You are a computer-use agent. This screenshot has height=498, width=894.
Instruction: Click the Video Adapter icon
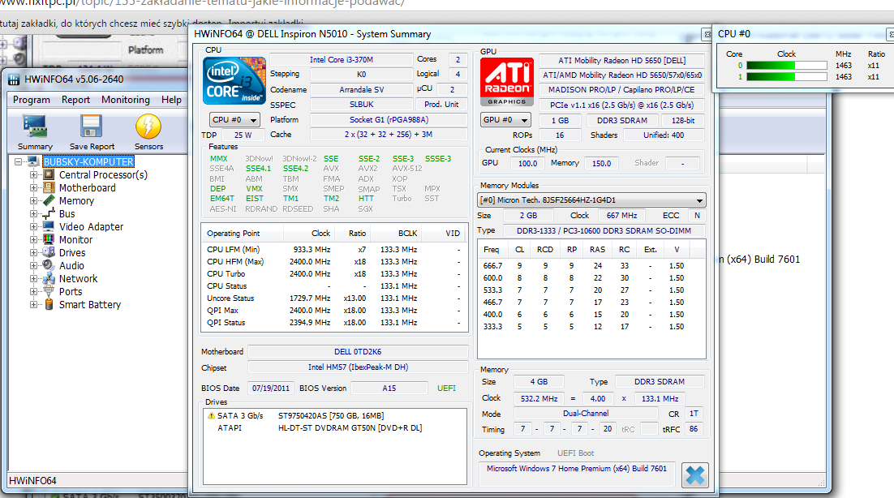point(49,227)
